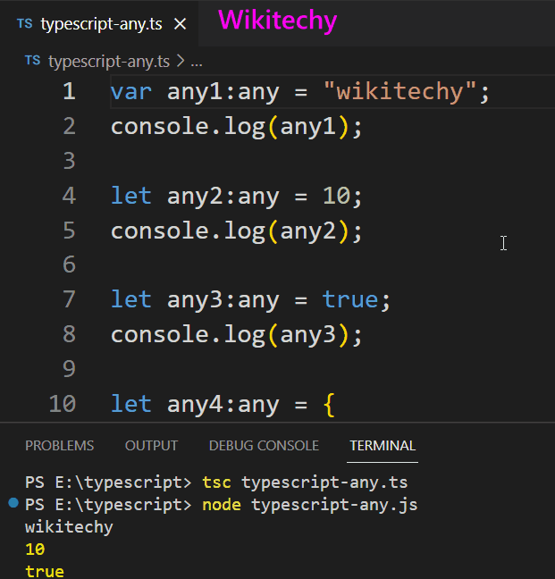Click the TS icon in the breadcrumb bar
This screenshot has width=555, height=579.
[33, 61]
